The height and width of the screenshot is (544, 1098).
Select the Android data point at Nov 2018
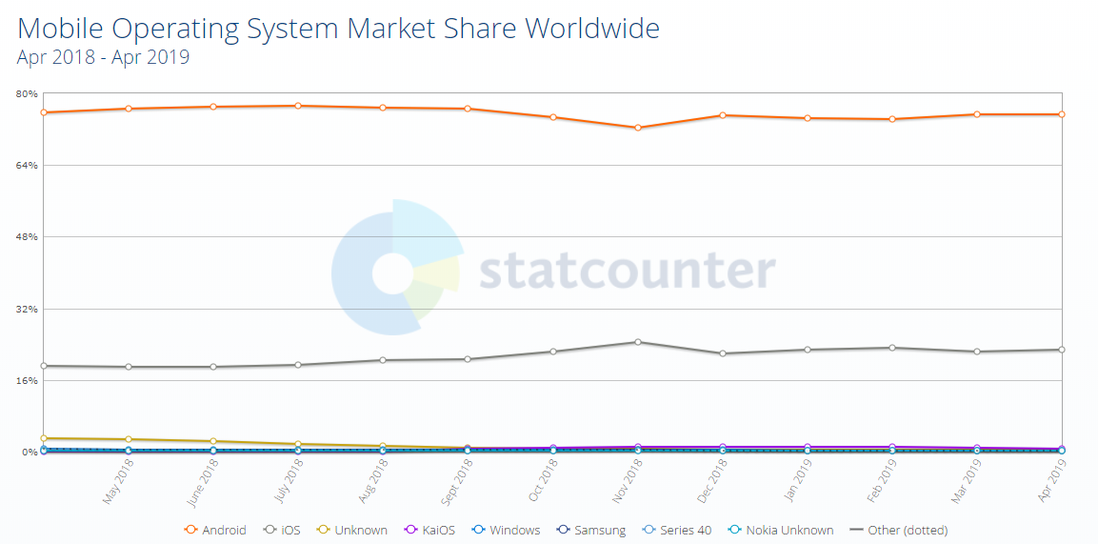point(638,128)
